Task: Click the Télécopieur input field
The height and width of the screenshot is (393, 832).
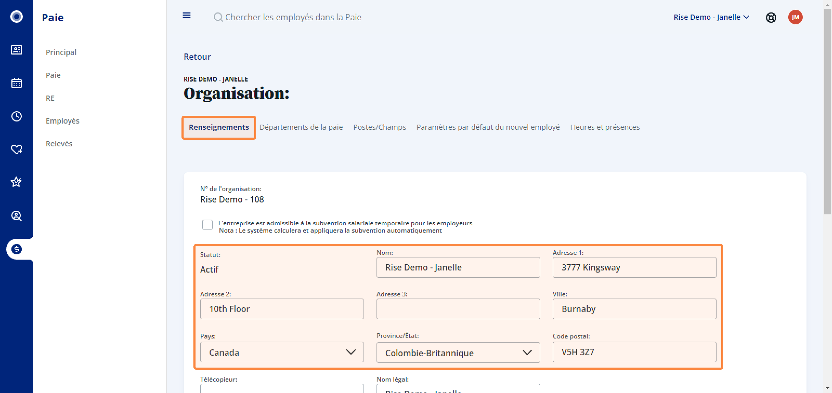Action: [x=282, y=388]
